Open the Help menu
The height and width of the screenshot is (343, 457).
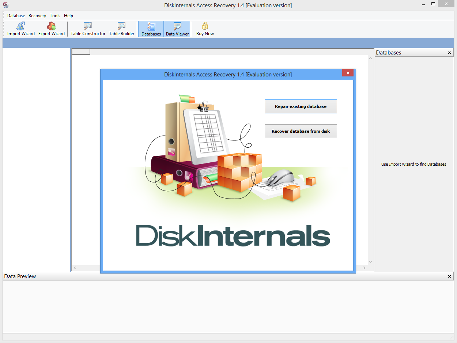coord(68,16)
